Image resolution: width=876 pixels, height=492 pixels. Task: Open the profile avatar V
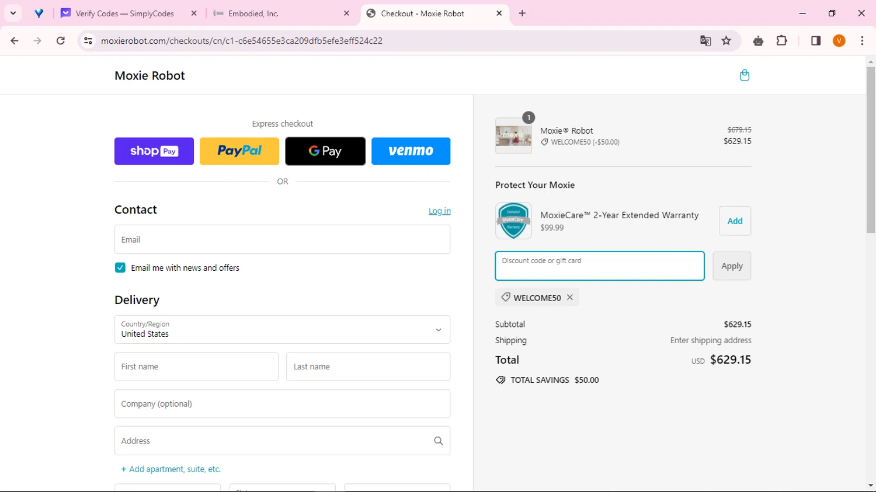pyautogui.click(x=839, y=41)
